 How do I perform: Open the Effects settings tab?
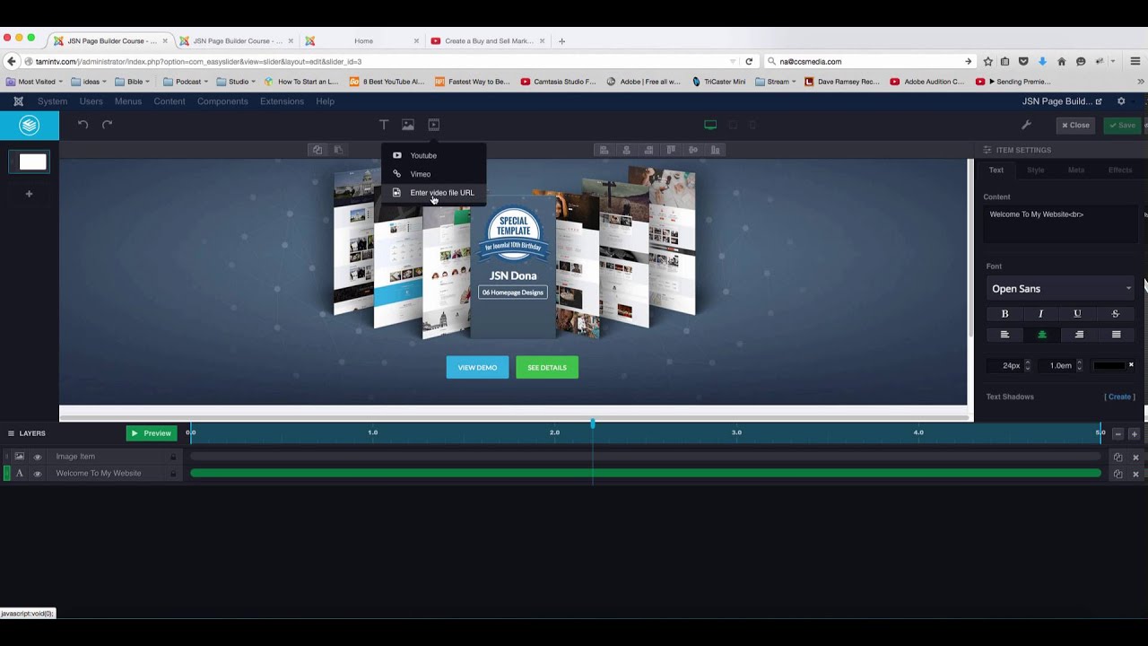point(1120,170)
